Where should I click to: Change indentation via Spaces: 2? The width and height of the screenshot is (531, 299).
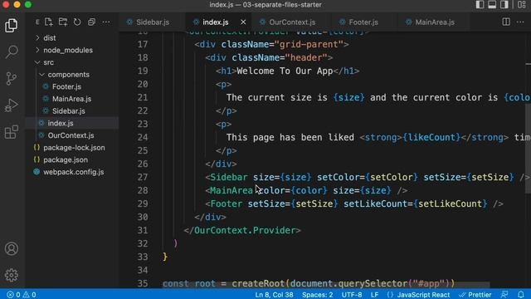[x=317, y=295]
